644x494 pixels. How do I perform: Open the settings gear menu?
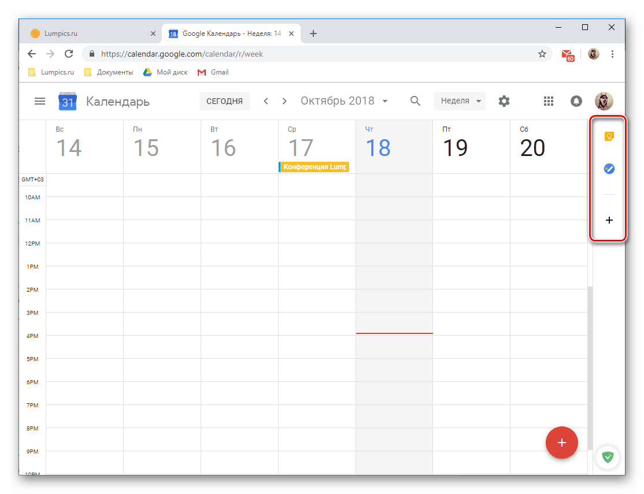504,101
